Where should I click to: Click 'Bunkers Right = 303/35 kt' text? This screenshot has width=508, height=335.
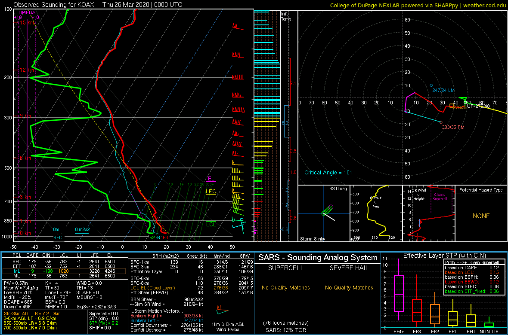[x=167, y=316]
